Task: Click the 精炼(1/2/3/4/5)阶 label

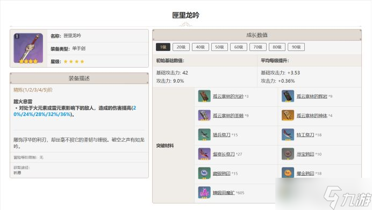Action: [x=33, y=90]
